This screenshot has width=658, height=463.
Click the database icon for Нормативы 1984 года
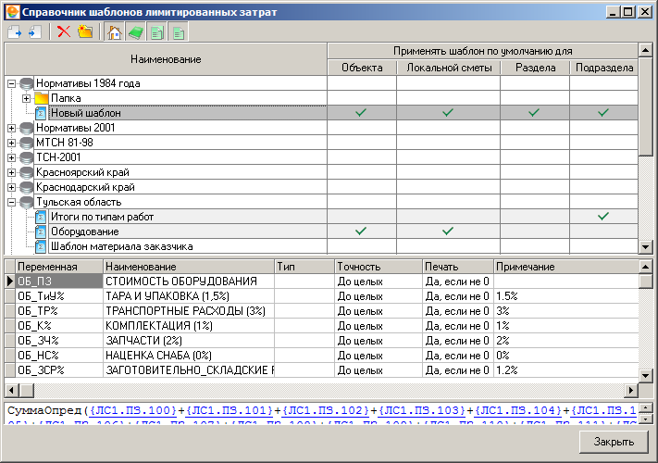click(27, 83)
